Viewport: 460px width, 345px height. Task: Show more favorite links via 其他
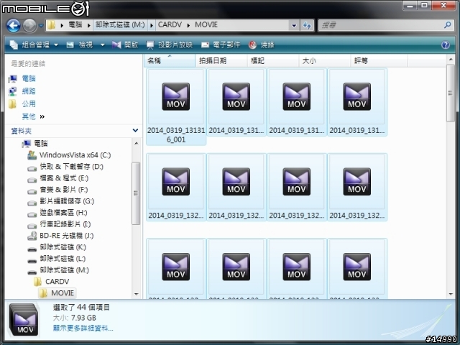33,116
